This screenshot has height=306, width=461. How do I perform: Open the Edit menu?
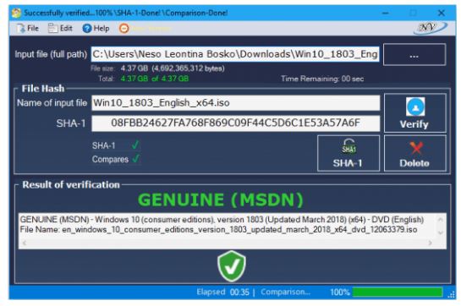(x=61, y=28)
